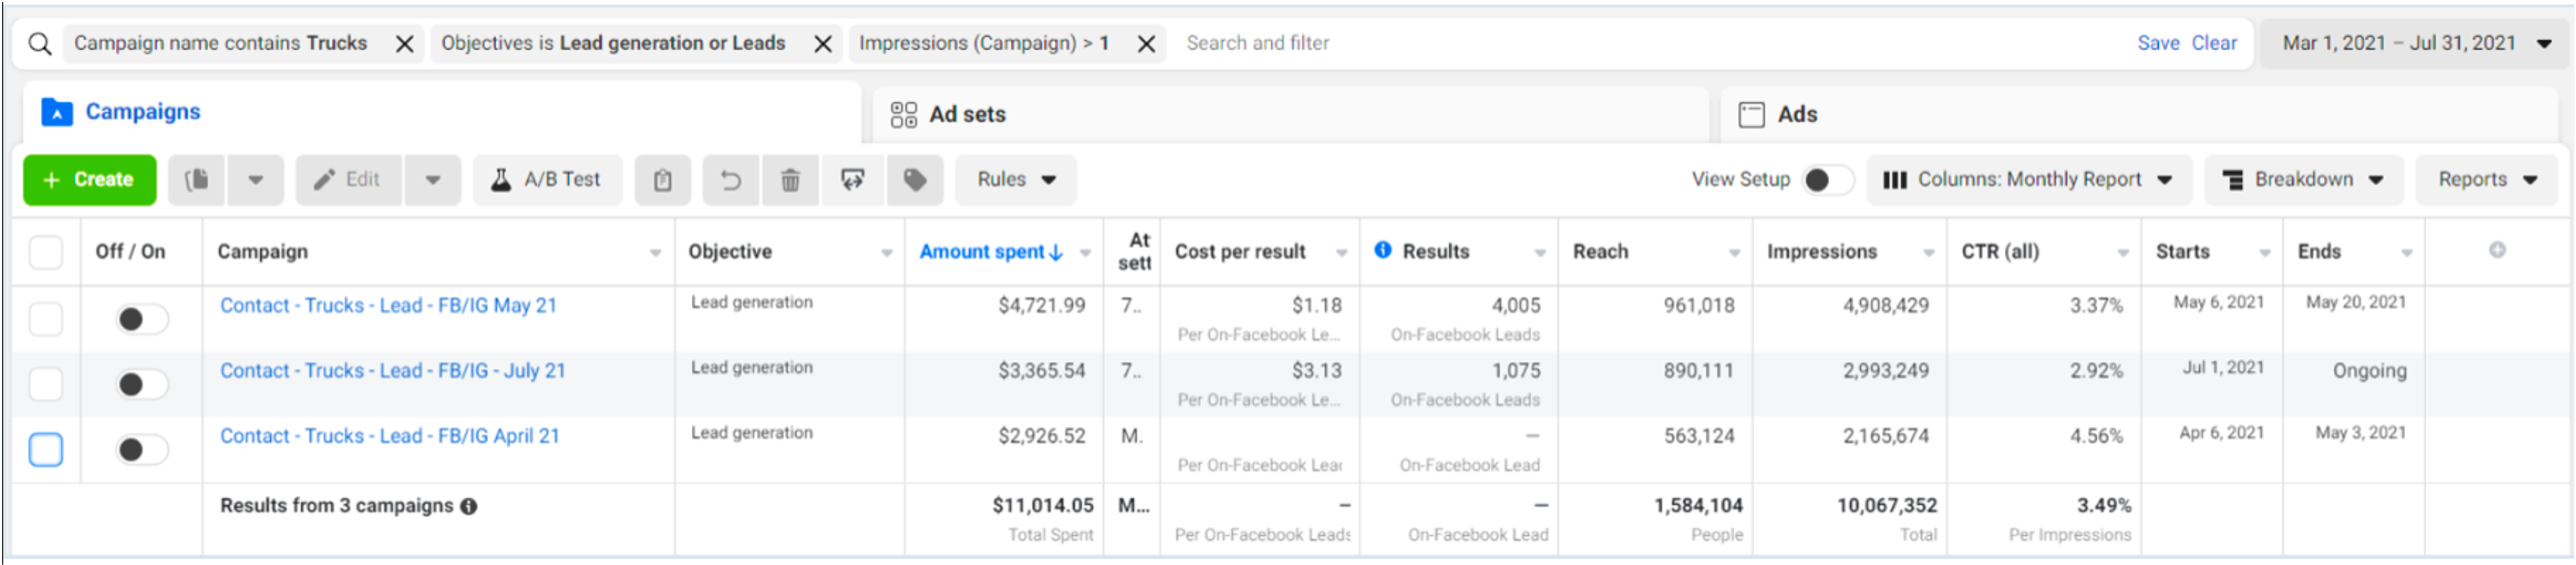Click the 1,584,104 total reach value
Screen dimensions: 2576x565
tap(1698, 506)
